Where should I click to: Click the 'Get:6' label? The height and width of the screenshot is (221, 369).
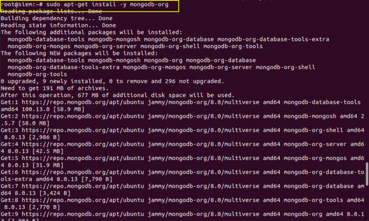point(10,172)
